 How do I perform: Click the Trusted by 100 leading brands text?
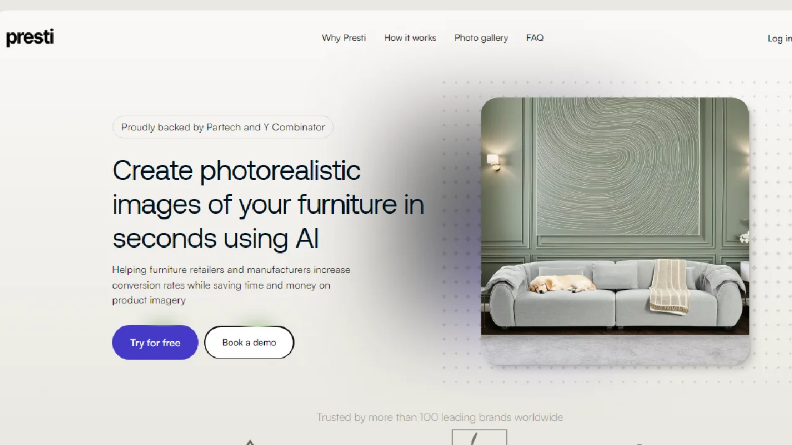[440, 417]
